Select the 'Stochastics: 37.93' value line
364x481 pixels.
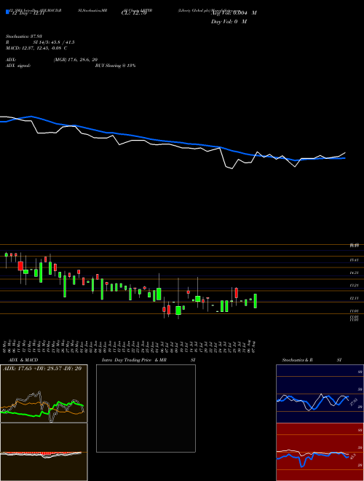coord(23,36)
